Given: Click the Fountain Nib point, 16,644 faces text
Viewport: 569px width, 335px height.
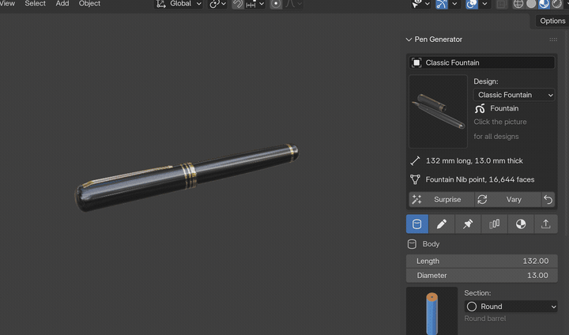Looking at the screenshot, I should 480,179.
